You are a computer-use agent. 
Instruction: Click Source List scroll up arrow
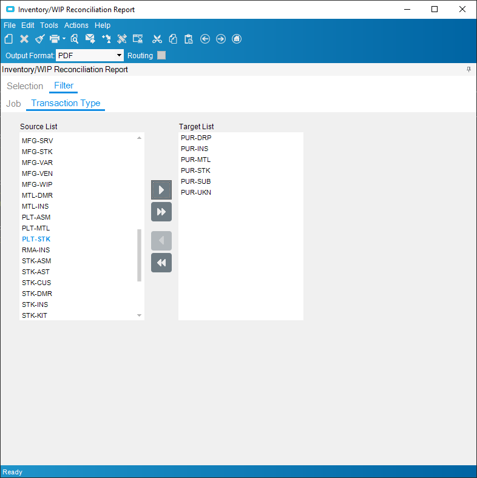[x=139, y=138]
